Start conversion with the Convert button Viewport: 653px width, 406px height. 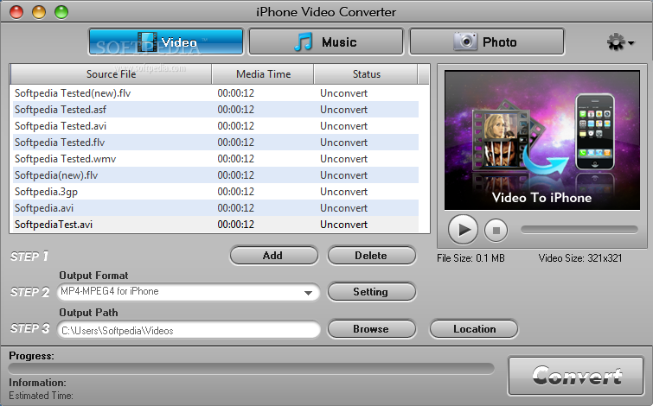tap(576, 376)
